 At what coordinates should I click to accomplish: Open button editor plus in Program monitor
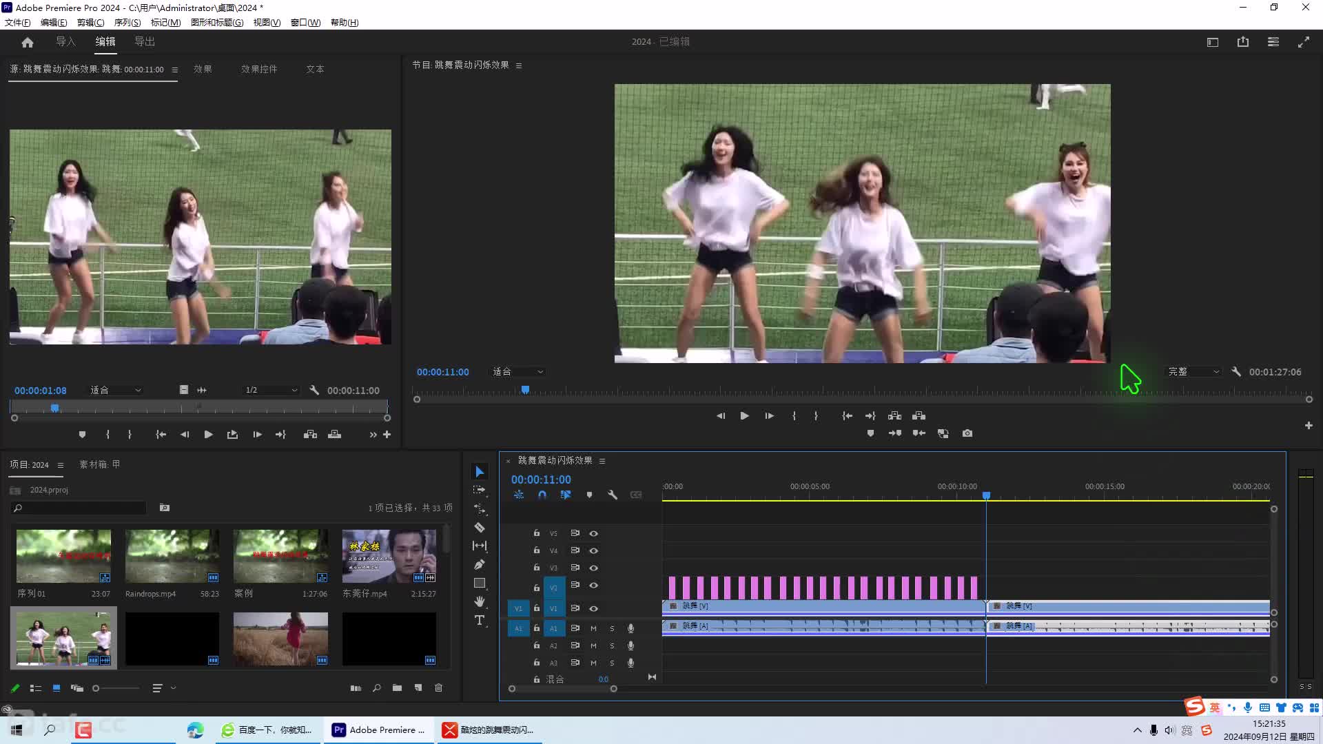click(1309, 426)
